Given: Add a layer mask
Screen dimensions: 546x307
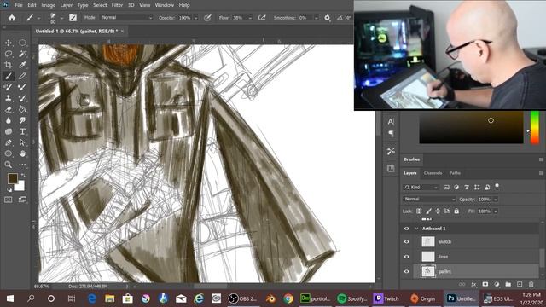Looking at the screenshot, I should pos(485,284).
